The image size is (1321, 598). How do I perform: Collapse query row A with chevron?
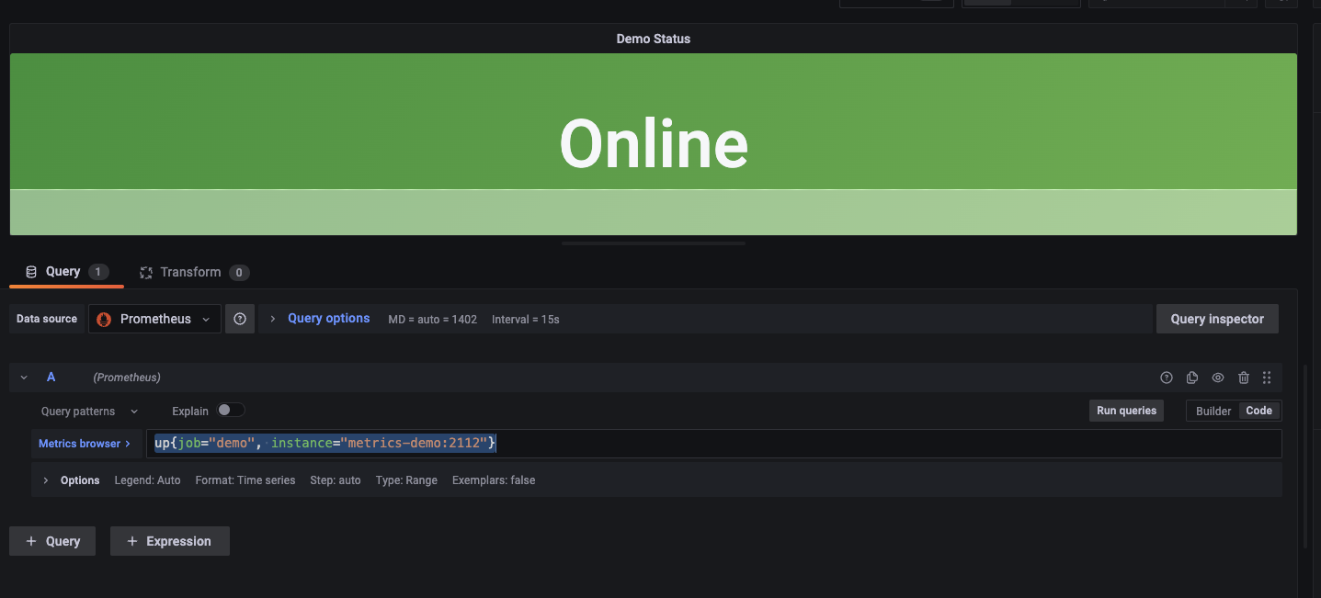24,378
